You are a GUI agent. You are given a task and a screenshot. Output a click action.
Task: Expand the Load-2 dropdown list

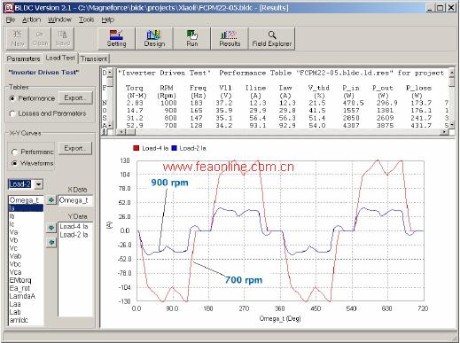(x=39, y=184)
